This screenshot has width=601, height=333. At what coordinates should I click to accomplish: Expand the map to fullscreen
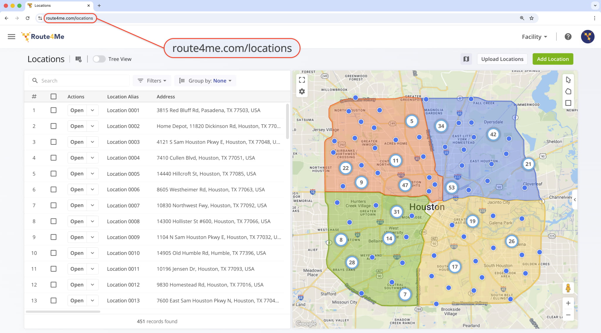tap(302, 80)
